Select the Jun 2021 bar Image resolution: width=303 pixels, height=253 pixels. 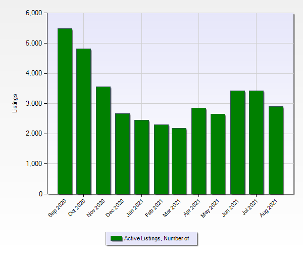point(237,142)
